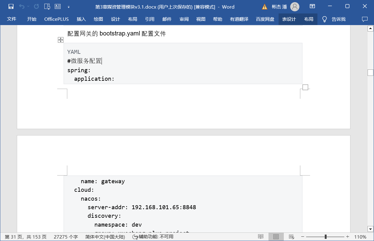Click word count 27275 个字

[66, 237]
